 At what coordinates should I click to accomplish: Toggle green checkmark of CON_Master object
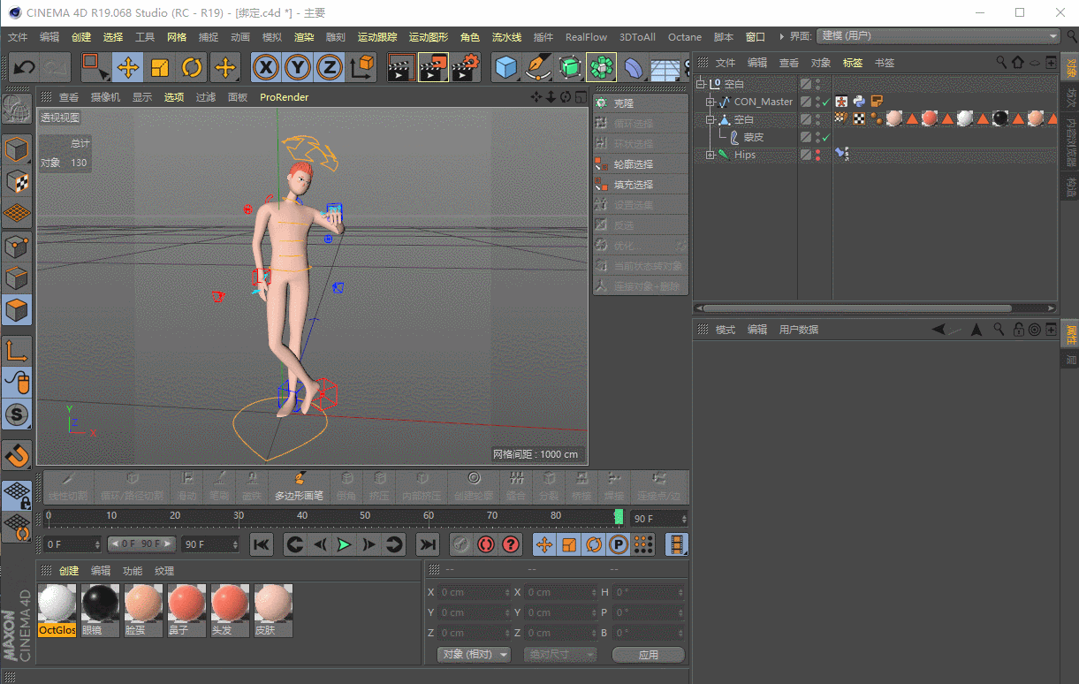click(x=825, y=102)
